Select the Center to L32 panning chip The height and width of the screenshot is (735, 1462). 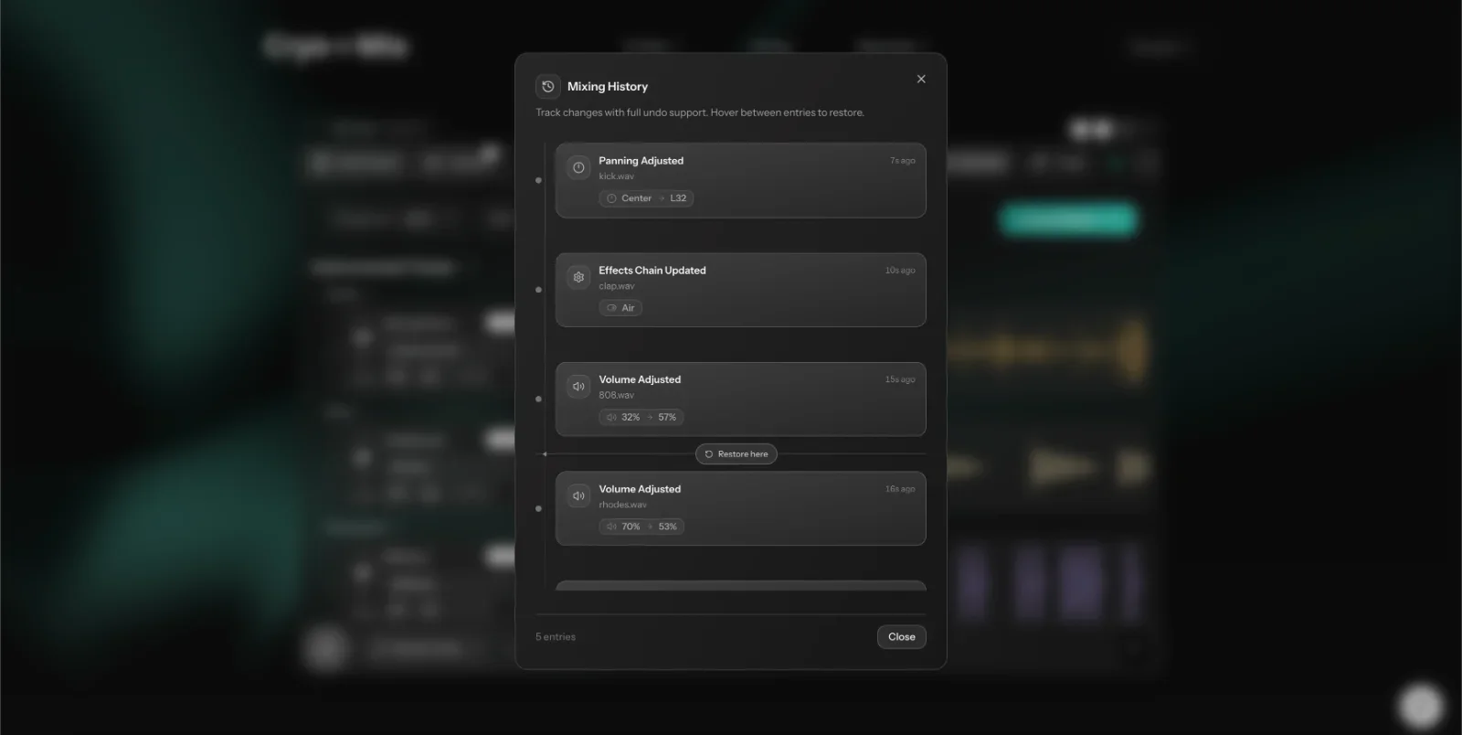tap(646, 198)
